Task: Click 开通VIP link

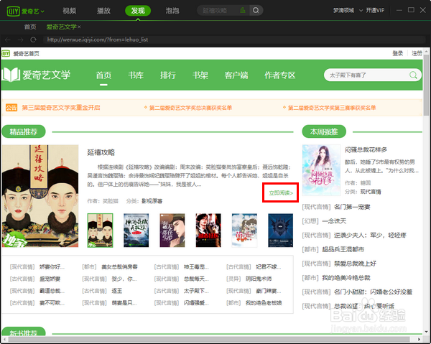Action: coord(375,11)
